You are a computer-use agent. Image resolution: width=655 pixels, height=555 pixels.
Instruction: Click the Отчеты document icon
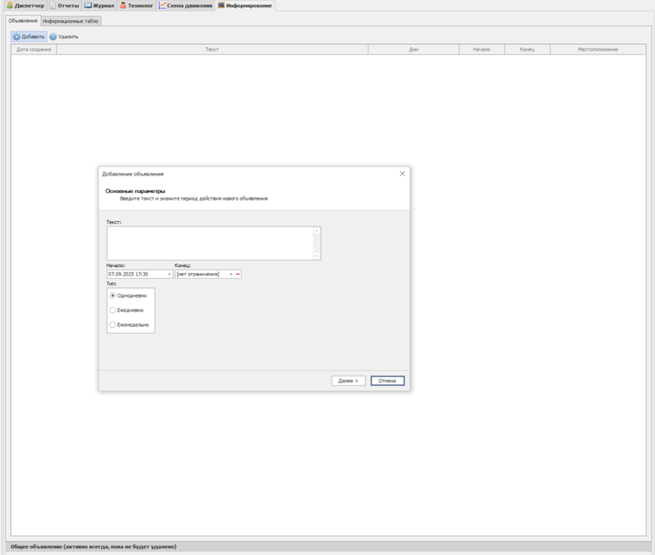pos(53,5)
